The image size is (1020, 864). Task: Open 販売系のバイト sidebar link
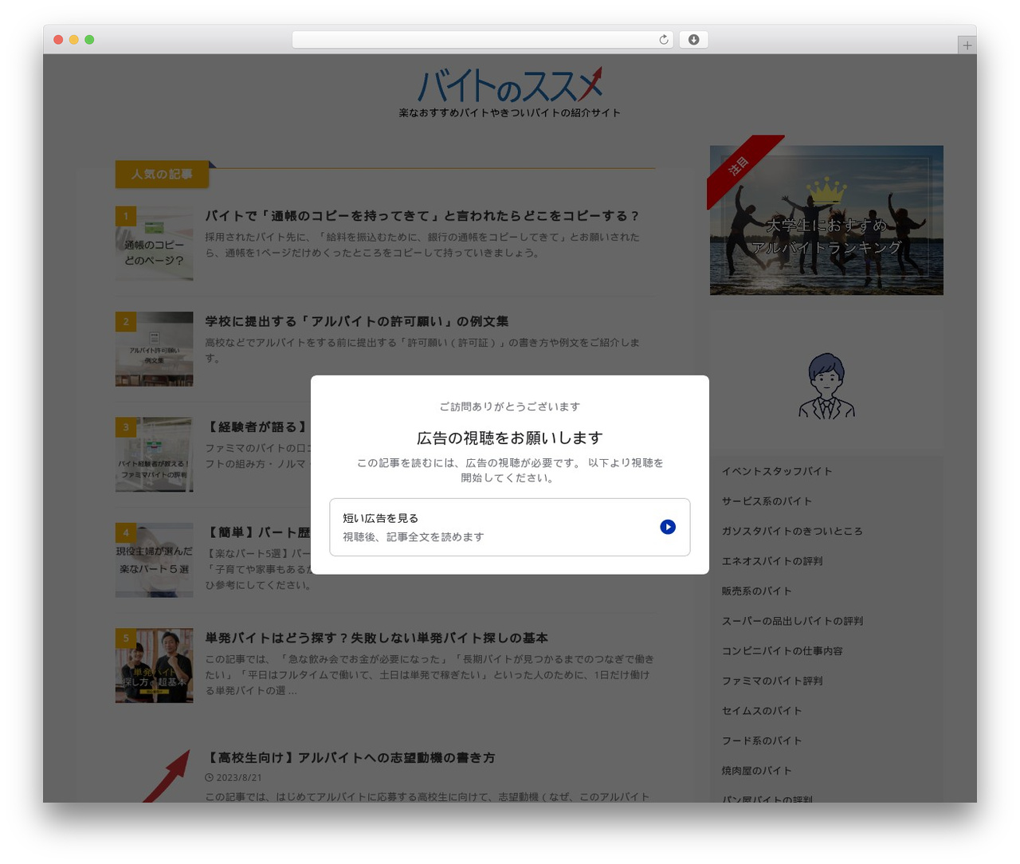(757, 591)
